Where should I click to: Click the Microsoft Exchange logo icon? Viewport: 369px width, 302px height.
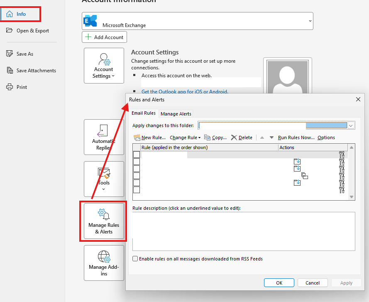(x=90, y=21)
